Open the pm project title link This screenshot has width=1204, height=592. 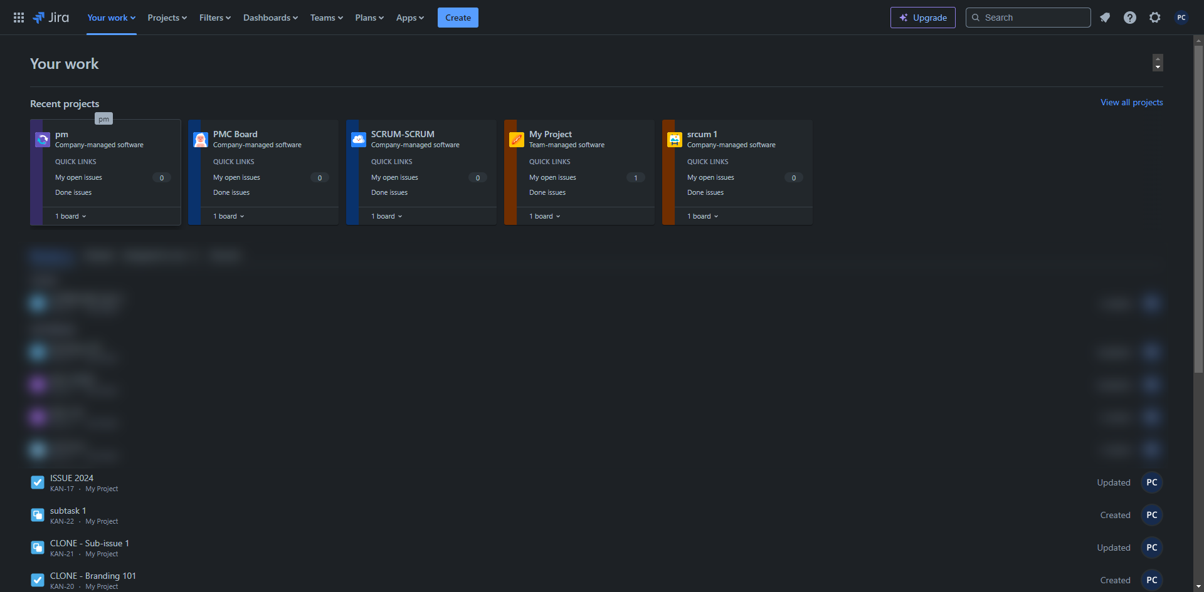[61, 134]
